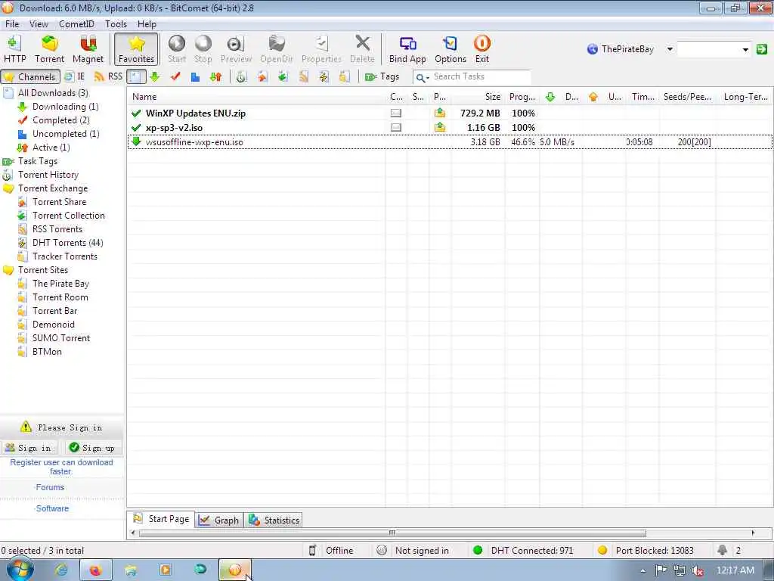The width and height of the screenshot is (774, 581).
Task: Switch to the Statistics tab
Action: click(x=274, y=520)
